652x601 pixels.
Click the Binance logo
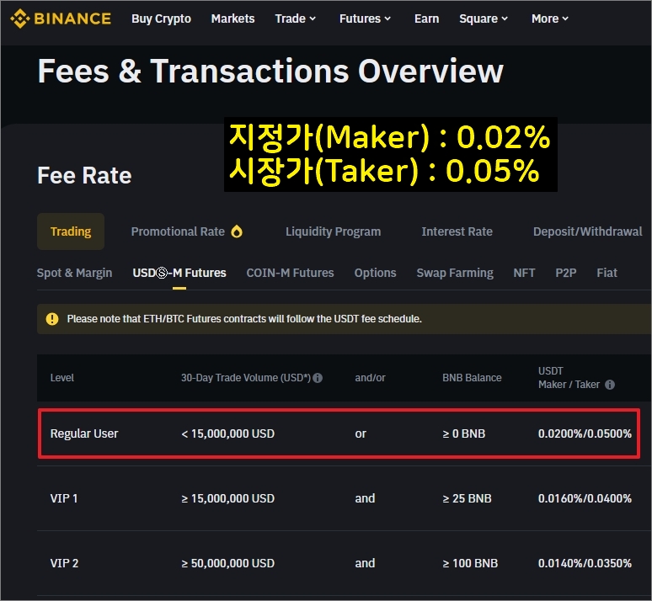pyautogui.click(x=61, y=19)
